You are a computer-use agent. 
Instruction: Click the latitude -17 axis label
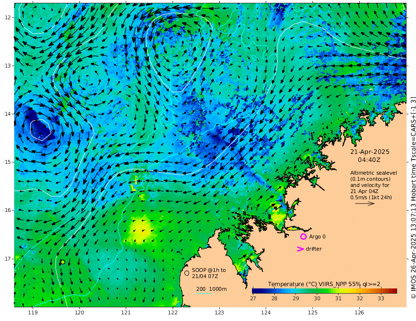pos(7,259)
